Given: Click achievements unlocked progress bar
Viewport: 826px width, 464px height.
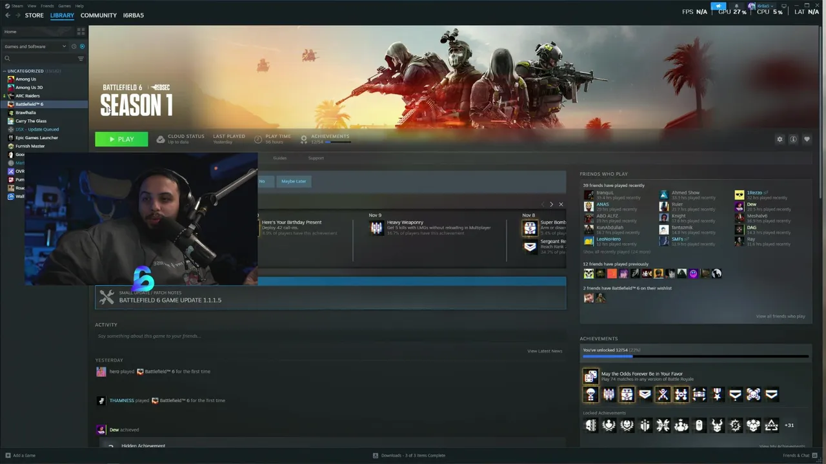Looking at the screenshot, I should click(x=696, y=356).
